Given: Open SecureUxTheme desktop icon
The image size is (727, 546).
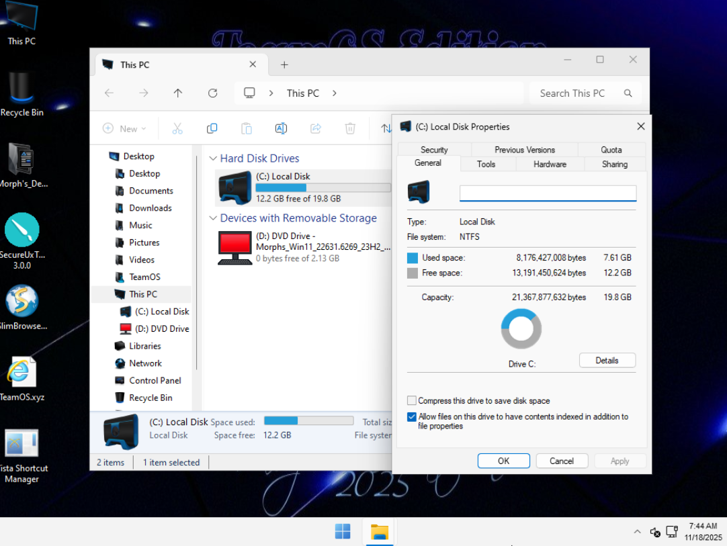Looking at the screenshot, I should tap(22, 232).
